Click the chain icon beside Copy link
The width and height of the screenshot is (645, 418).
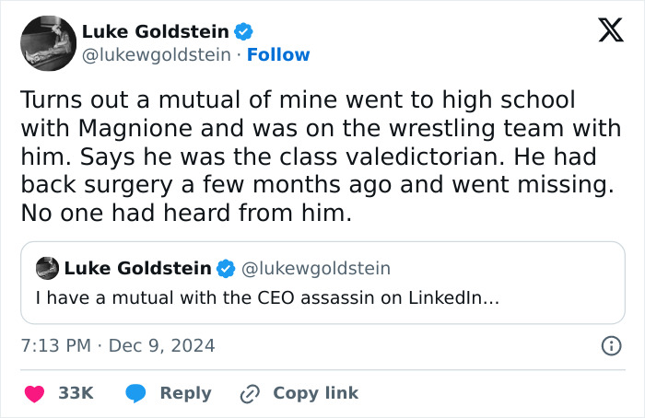pyautogui.click(x=250, y=393)
